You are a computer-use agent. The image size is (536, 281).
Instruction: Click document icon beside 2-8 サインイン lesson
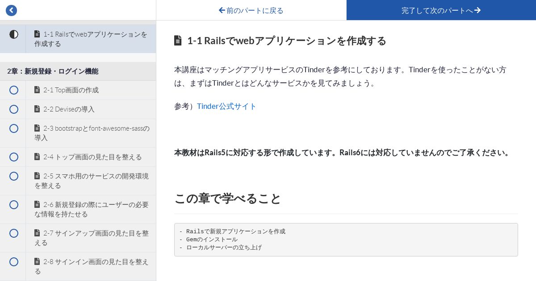coord(37,261)
